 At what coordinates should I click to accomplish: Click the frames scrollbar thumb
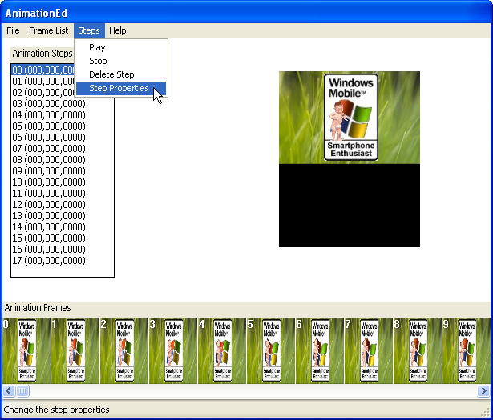(22, 391)
